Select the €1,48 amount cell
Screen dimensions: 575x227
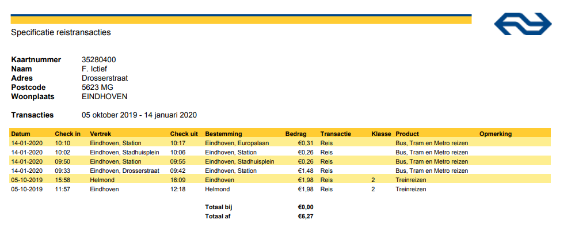[x=306, y=171]
